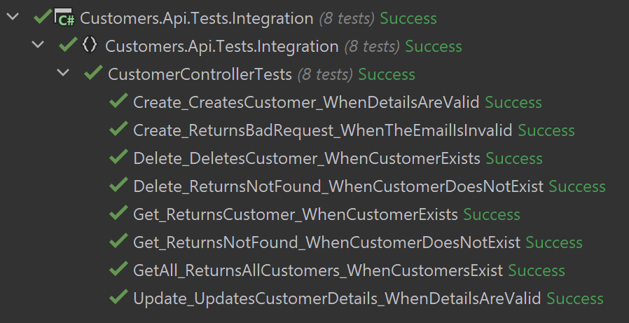Select the CustomerControllerTests class
The height and width of the screenshot is (323, 629).
tap(200, 74)
